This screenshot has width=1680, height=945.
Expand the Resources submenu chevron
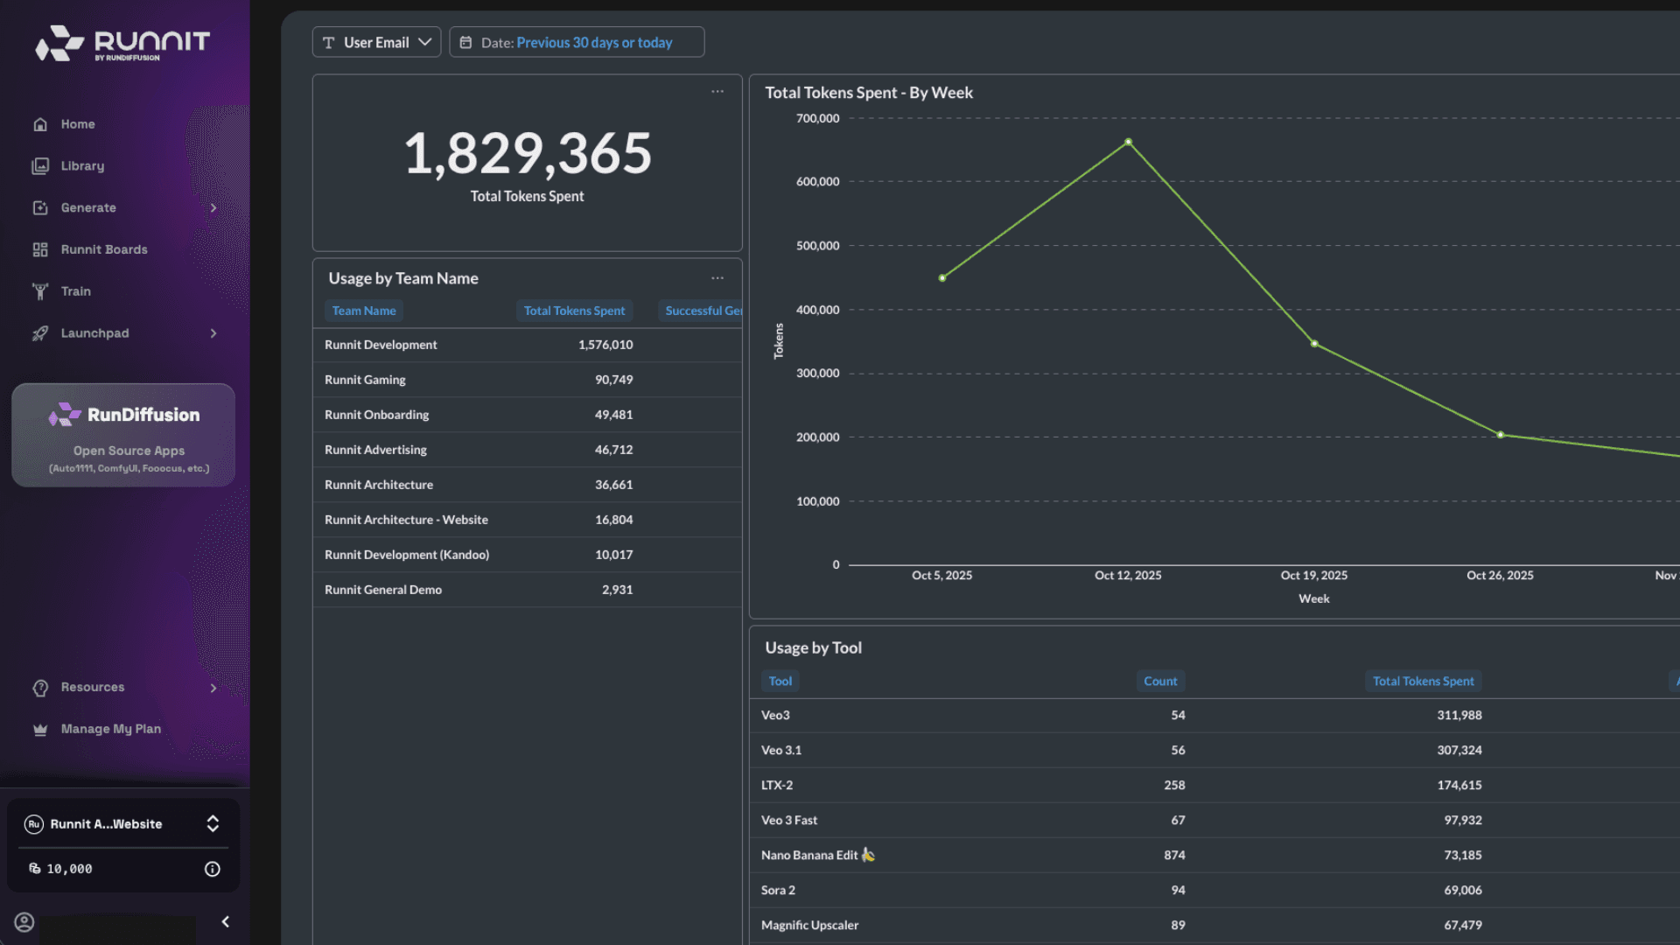[213, 688]
